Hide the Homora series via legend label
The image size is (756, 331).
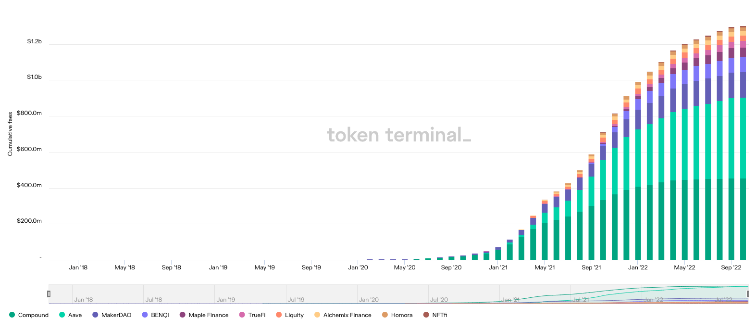pos(402,315)
